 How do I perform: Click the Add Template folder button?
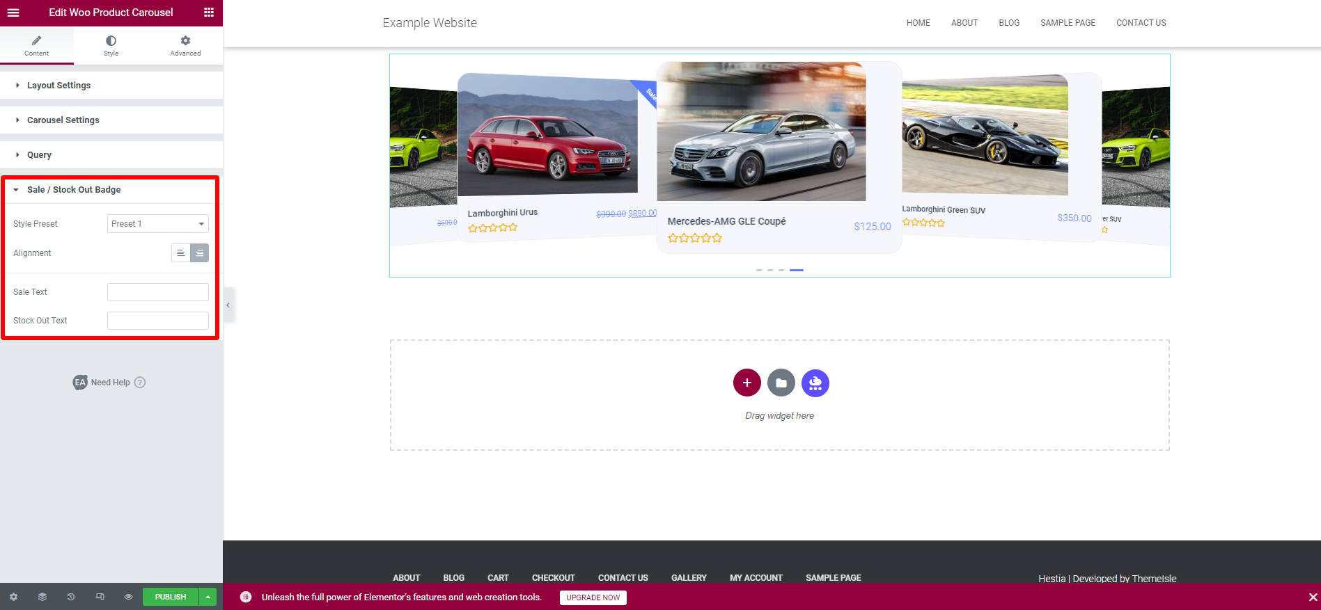coord(781,383)
